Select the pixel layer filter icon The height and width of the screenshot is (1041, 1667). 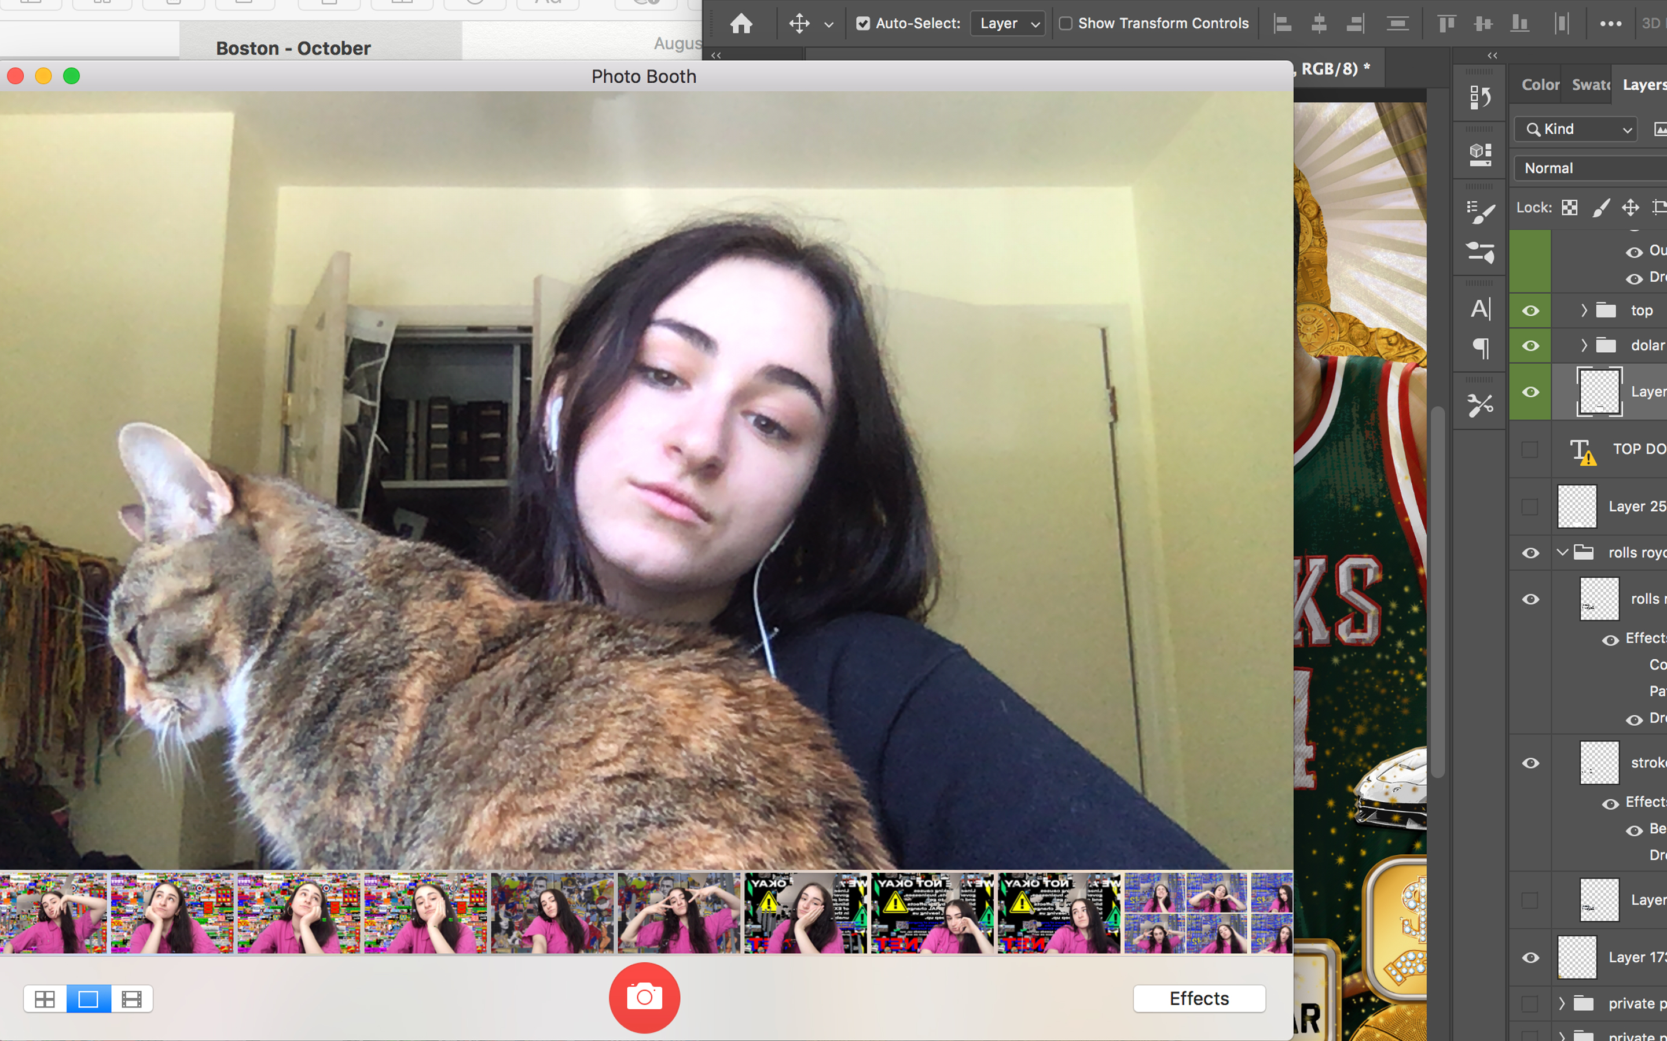coord(1660,129)
